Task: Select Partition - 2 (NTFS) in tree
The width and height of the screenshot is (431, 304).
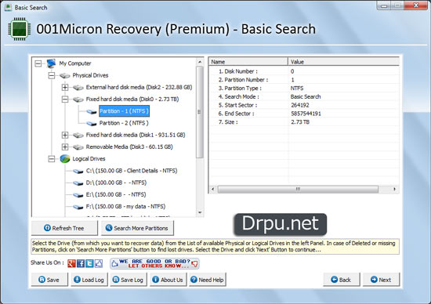Action: click(x=124, y=123)
